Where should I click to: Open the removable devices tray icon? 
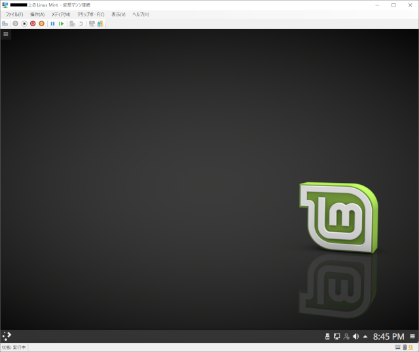(327, 336)
